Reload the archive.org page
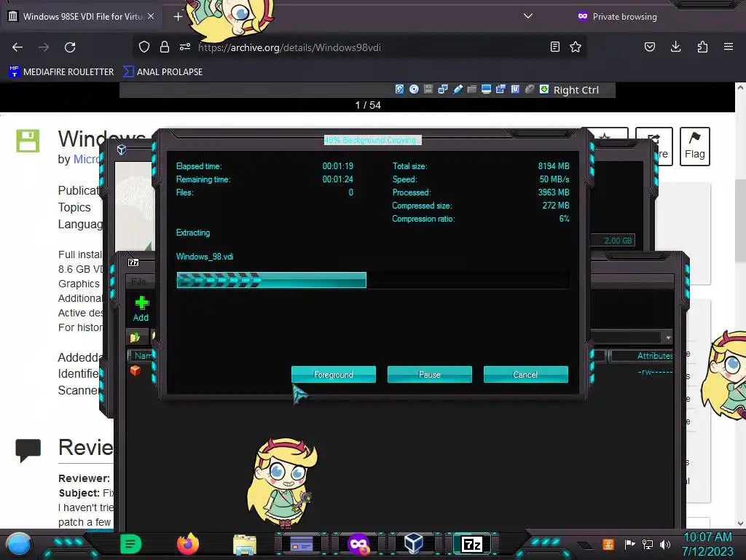 pos(70,47)
